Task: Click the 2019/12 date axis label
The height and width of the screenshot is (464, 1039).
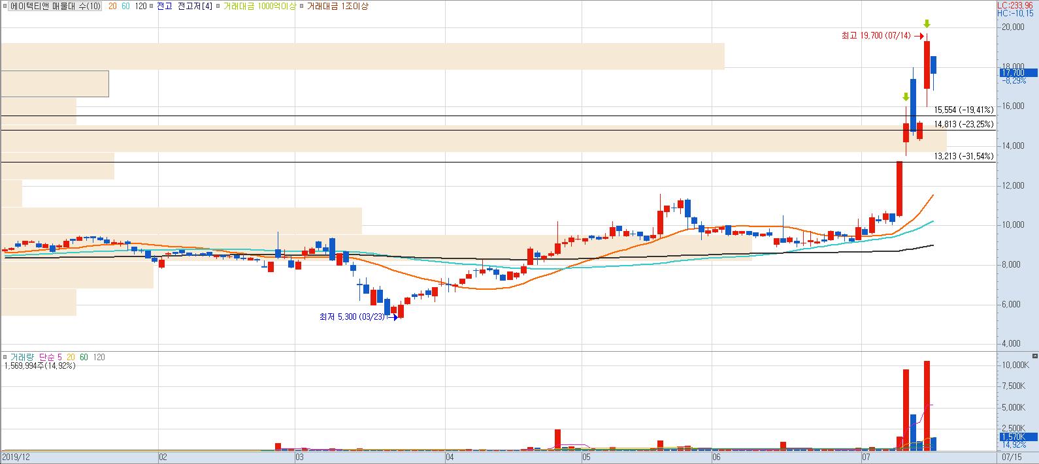Action: click(x=15, y=458)
